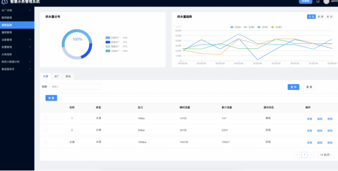Click the 西城水厂 dark blue legend swatch
The image size is (338, 171).
(x=108, y=42)
